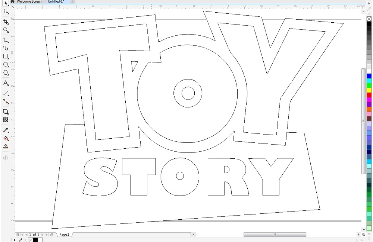Screen dimensions: 373x242
Task: Pick the black color swatch
Action: coord(369,24)
